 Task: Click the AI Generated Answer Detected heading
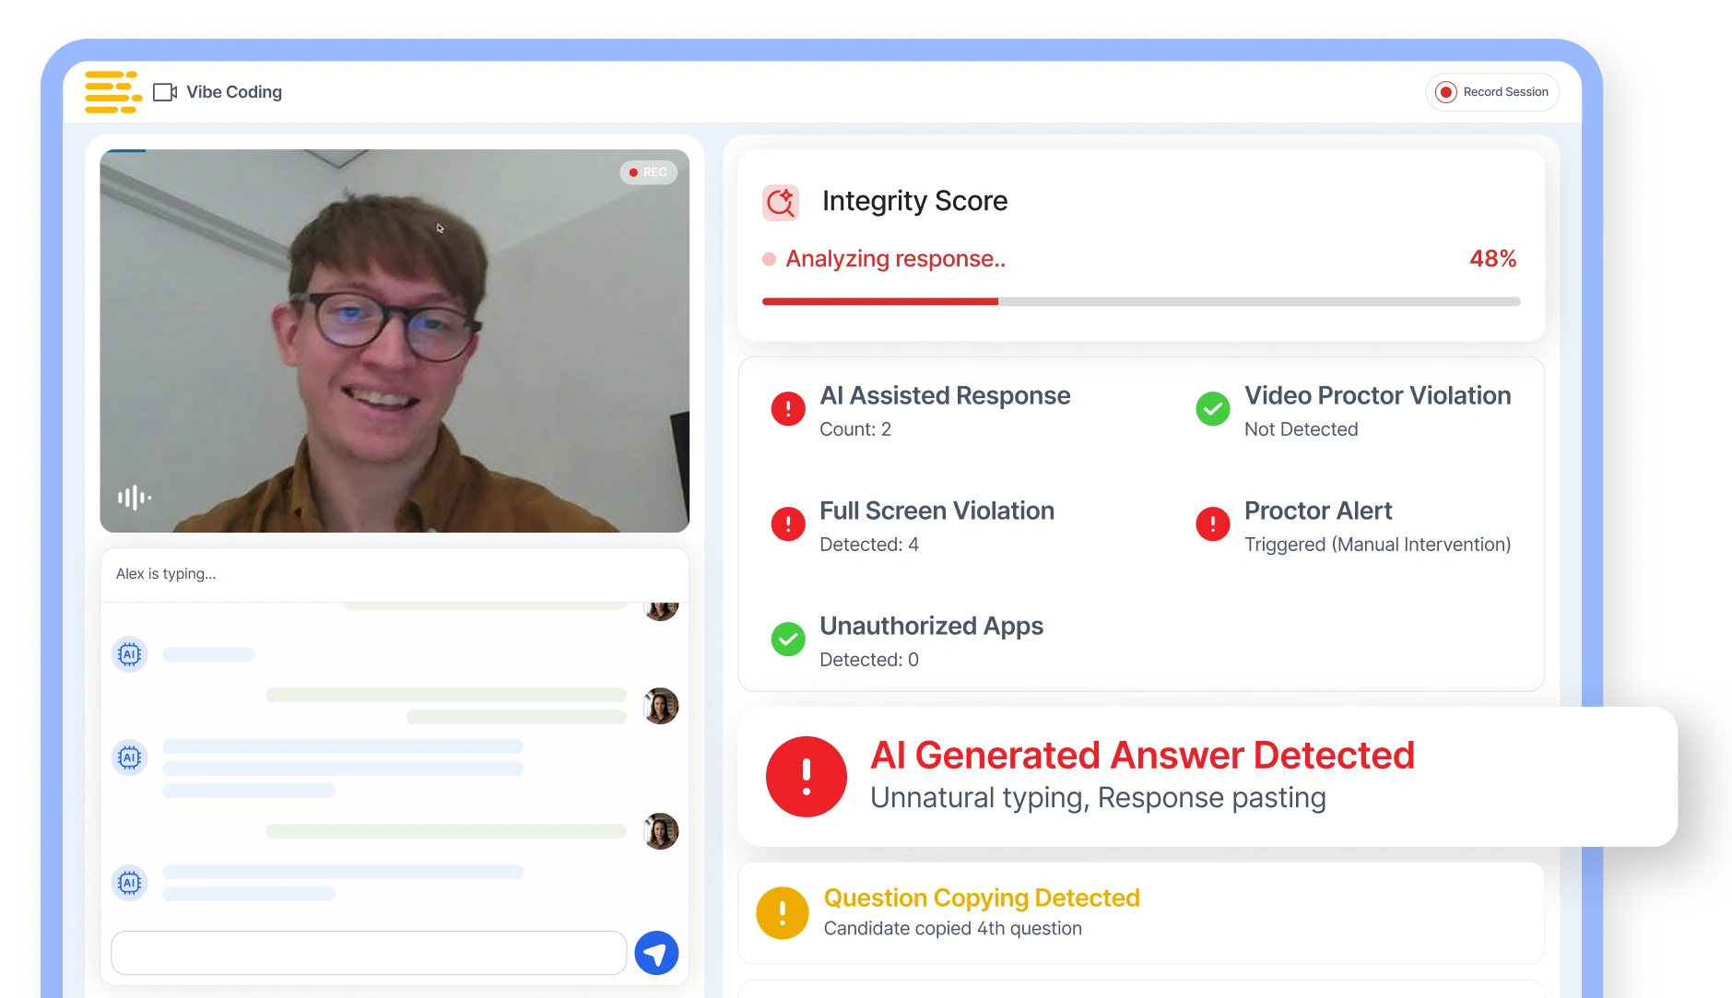tap(1142, 755)
